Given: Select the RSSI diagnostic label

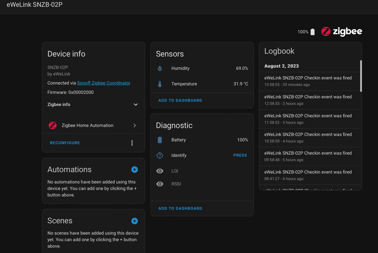Looking at the screenshot, I should [176, 184].
